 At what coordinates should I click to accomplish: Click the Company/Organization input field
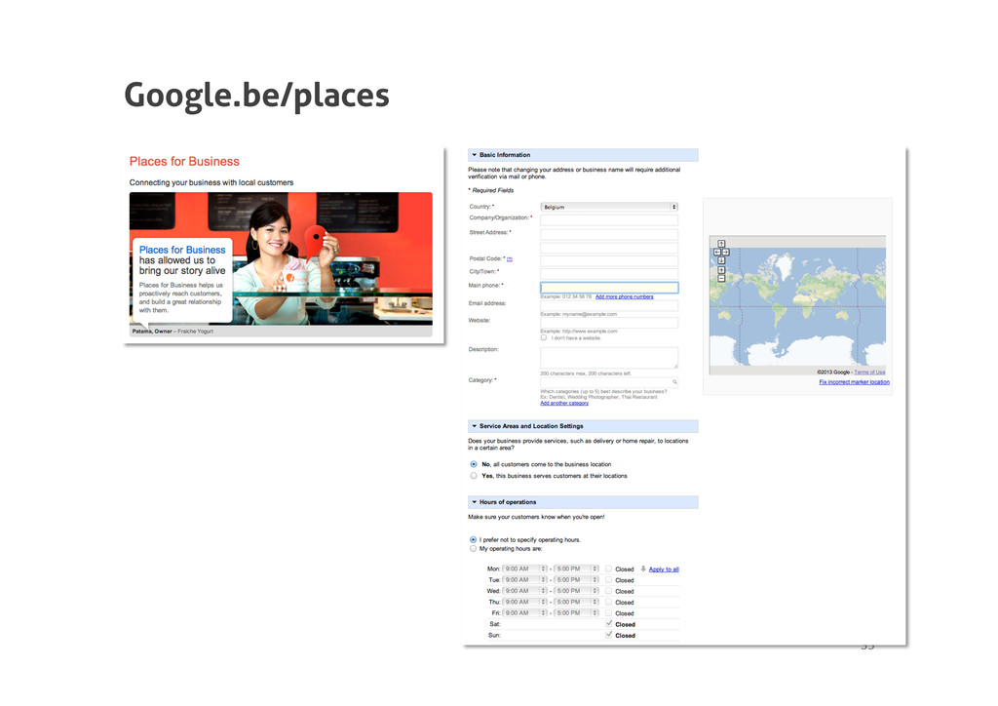pyautogui.click(x=609, y=219)
